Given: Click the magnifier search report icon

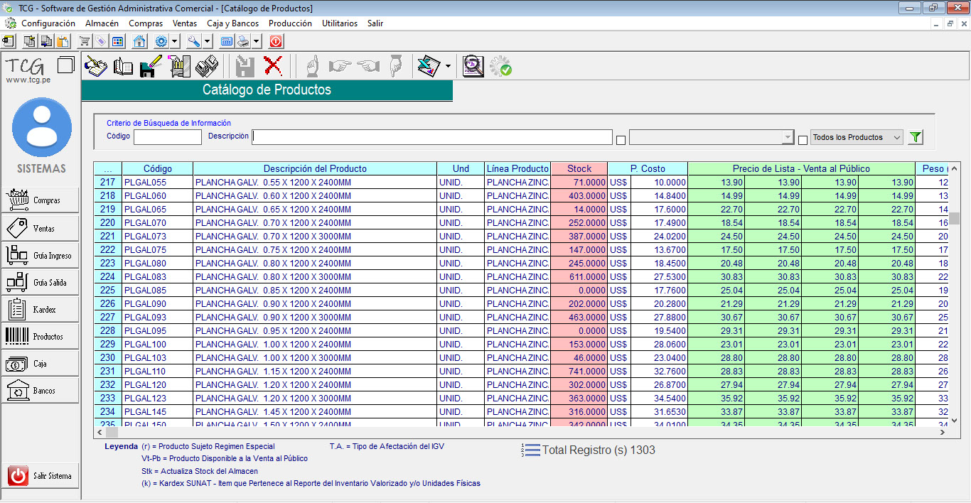Looking at the screenshot, I should tap(473, 67).
